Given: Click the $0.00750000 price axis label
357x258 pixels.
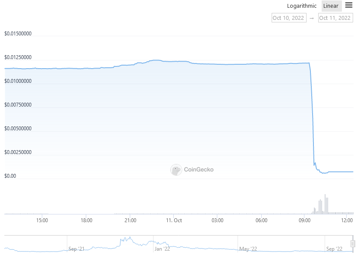Looking at the screenshot, I should pos(18,104).
